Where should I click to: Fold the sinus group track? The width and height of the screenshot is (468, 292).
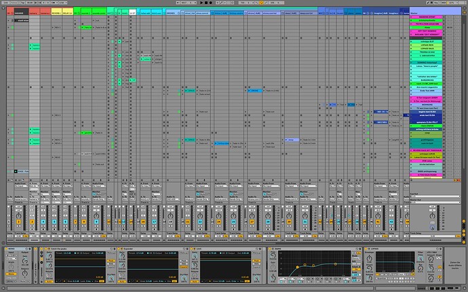(183, 13)
